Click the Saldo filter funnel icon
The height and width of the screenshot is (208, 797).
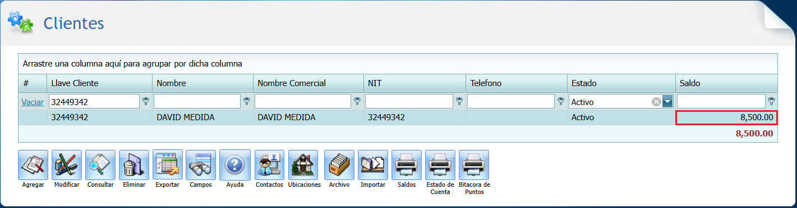(772, 101)
